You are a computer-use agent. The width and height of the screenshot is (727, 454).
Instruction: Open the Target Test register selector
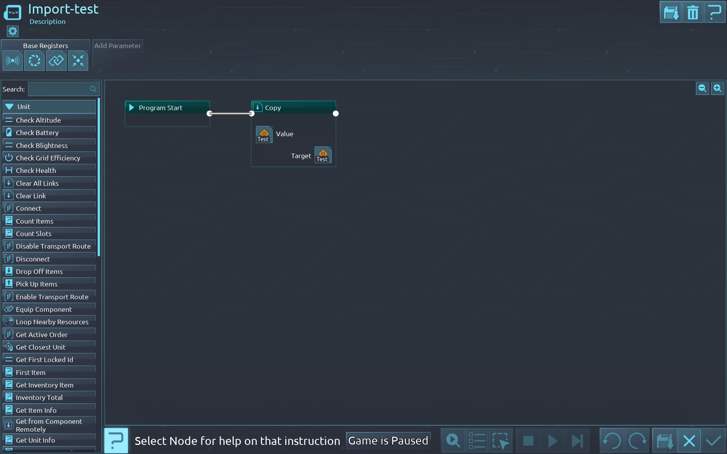click(x=323, y=155)
